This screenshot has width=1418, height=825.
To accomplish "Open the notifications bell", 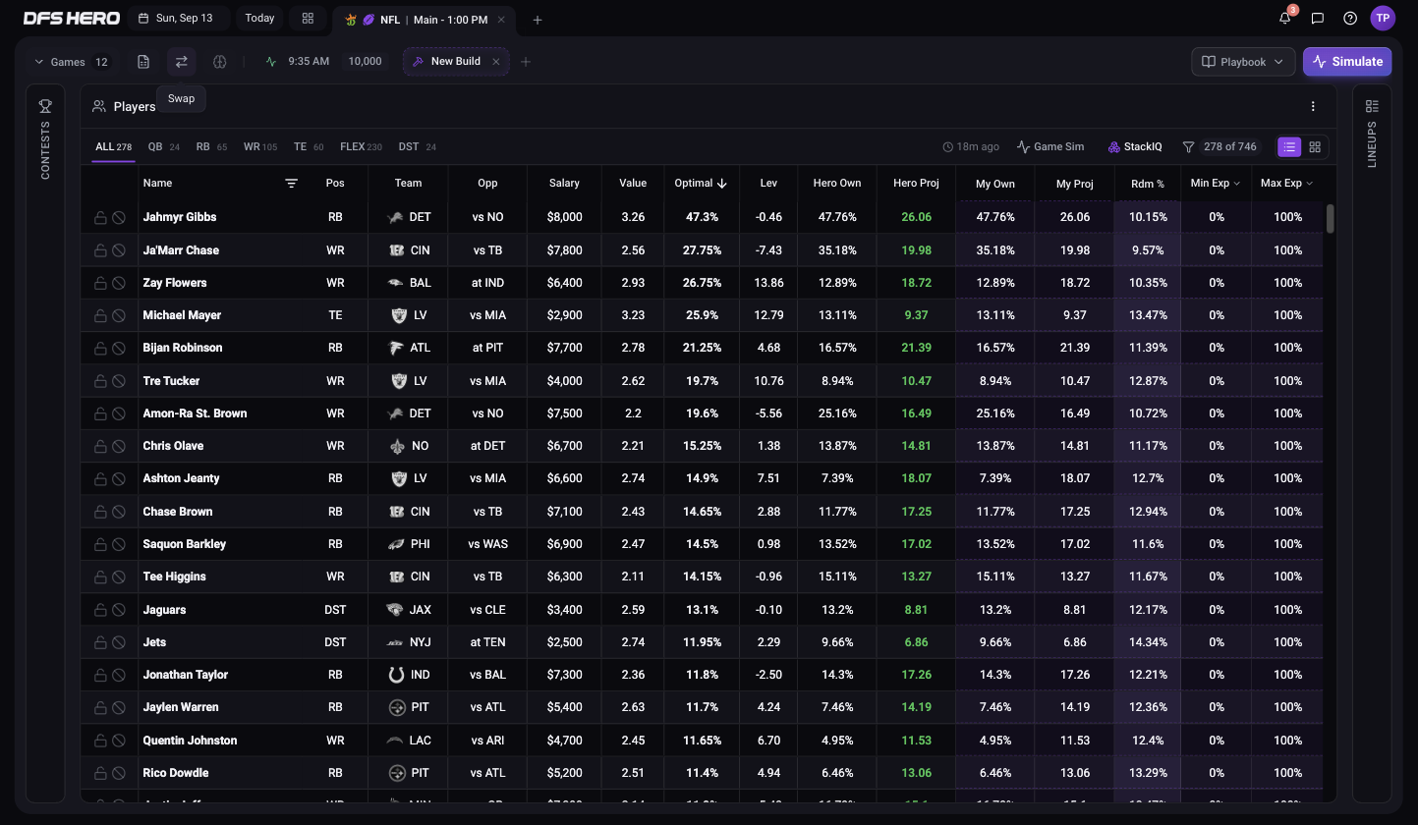I will point(1285,18).
